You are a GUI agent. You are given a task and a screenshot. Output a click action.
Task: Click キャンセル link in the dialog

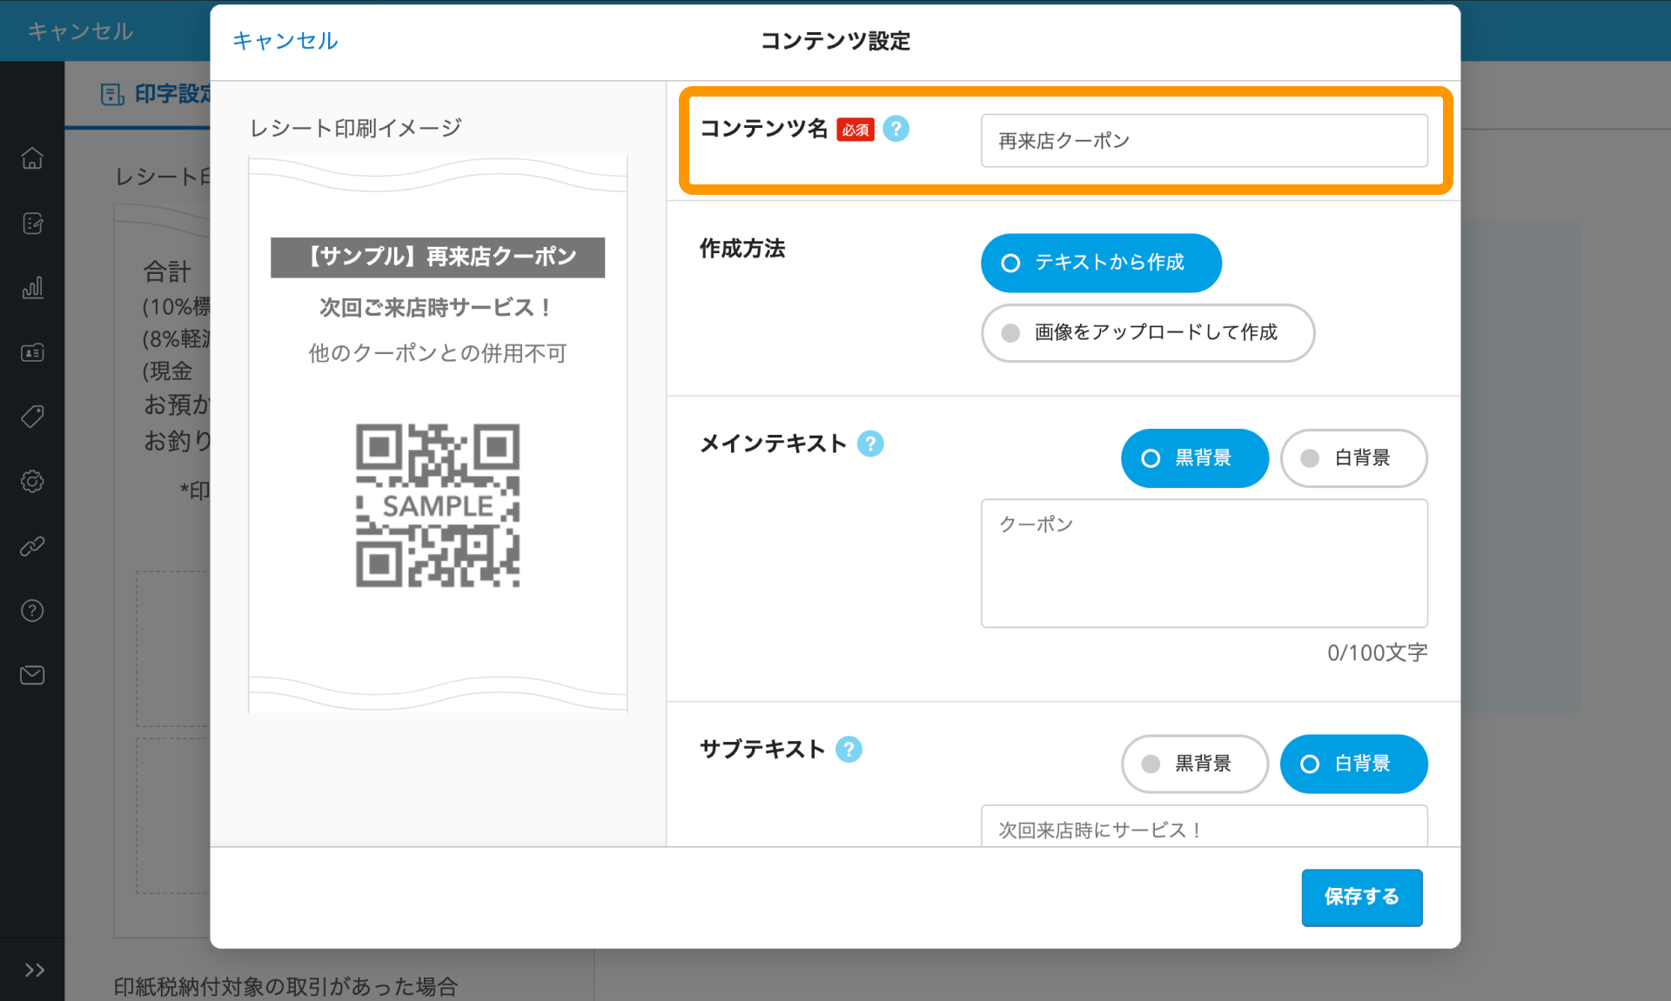285,41
